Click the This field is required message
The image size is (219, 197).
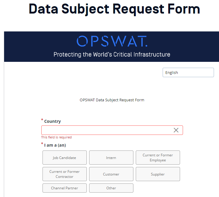point(56,137)
